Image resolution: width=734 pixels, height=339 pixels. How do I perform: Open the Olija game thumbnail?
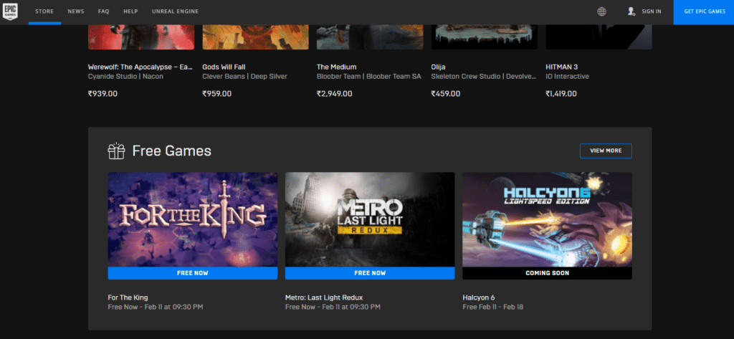click(x=484, y=37)
